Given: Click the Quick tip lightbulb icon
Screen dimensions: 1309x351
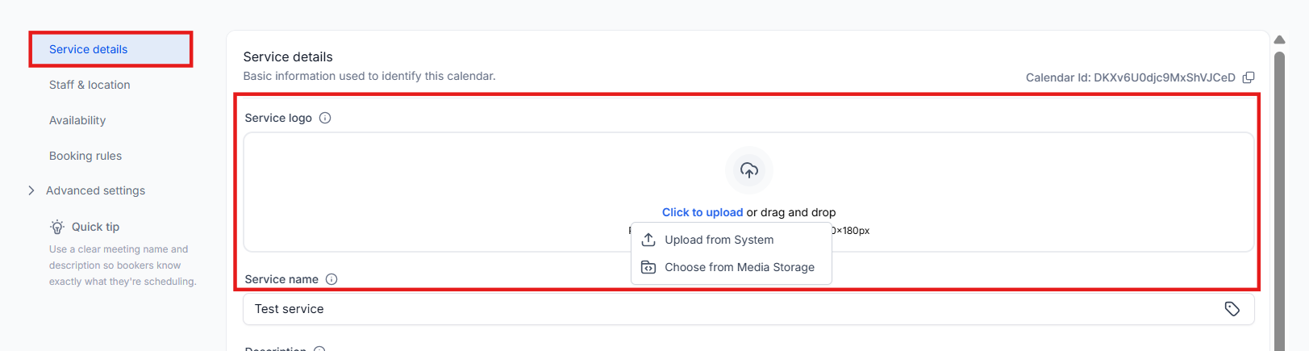Looking at the screenshot, I should [57, 227].
